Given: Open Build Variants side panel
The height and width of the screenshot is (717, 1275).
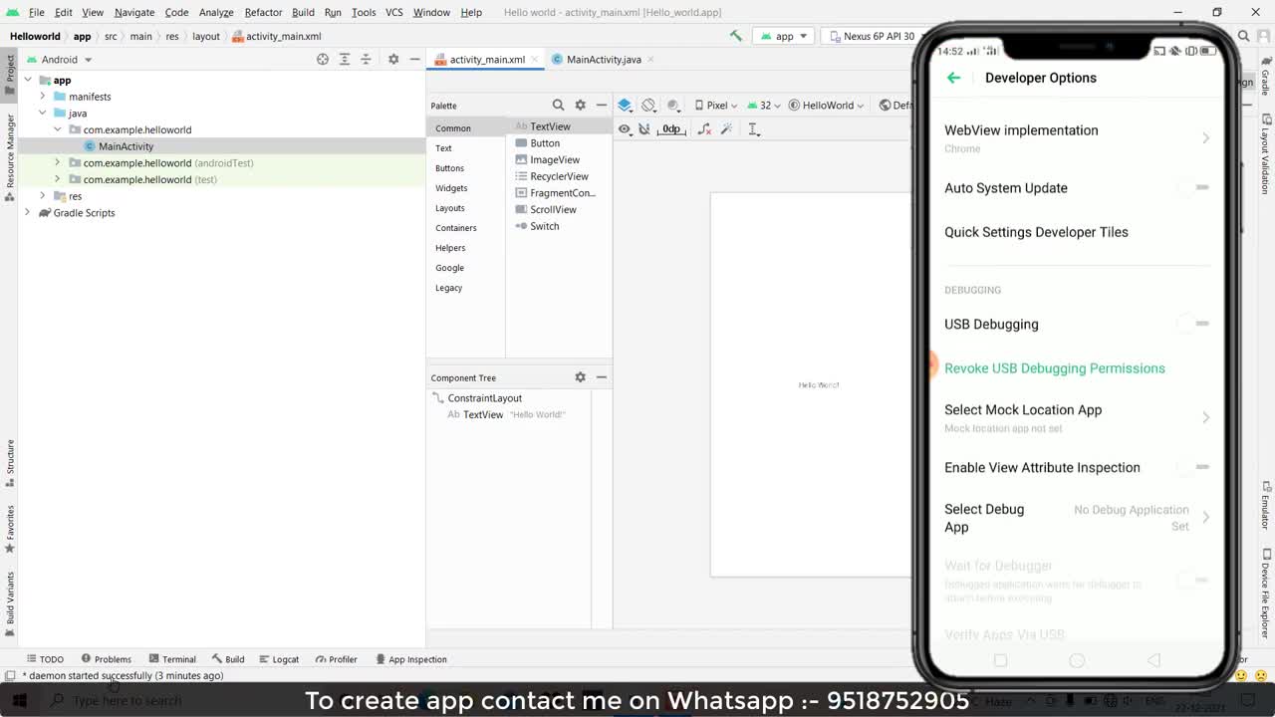Looking at the screenshot, I should click(x=10, y=603).
